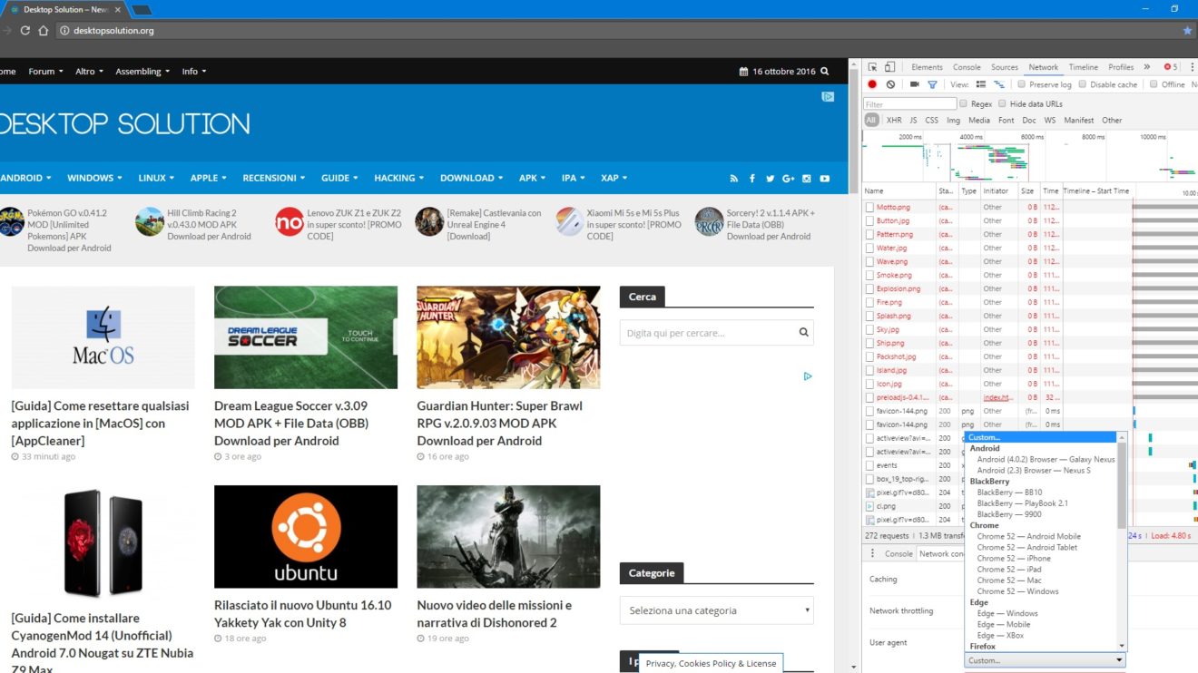Activate the inspect element picker icon

tap(872, 67)
